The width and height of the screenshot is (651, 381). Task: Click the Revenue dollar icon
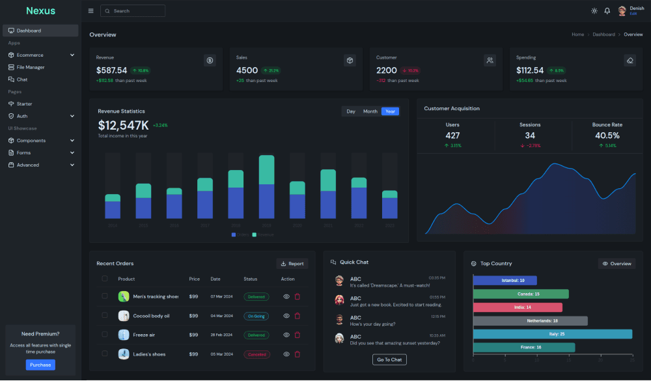tap(210, 61)
